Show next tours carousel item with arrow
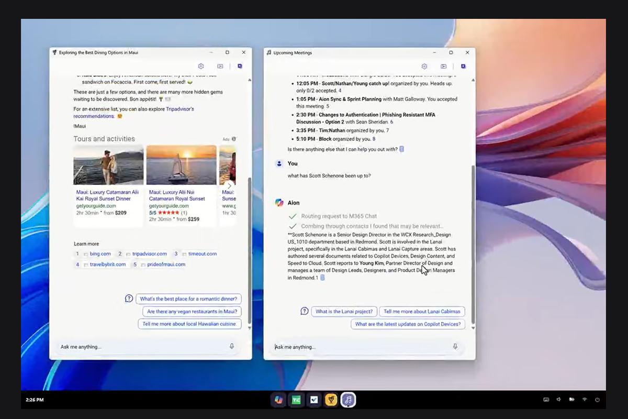The height and width of the screenshot is (419, 628). point(229,185)
